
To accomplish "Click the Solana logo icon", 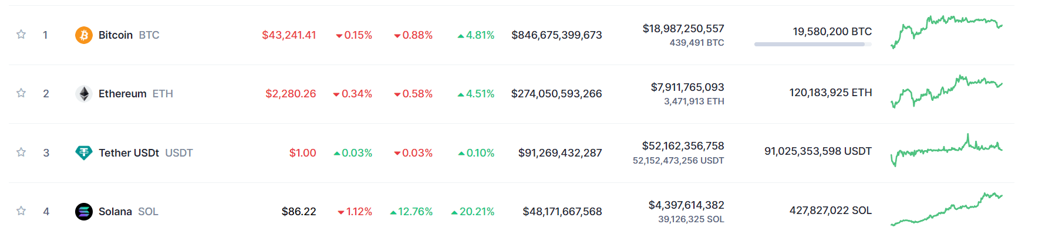I will pos(84,212).
